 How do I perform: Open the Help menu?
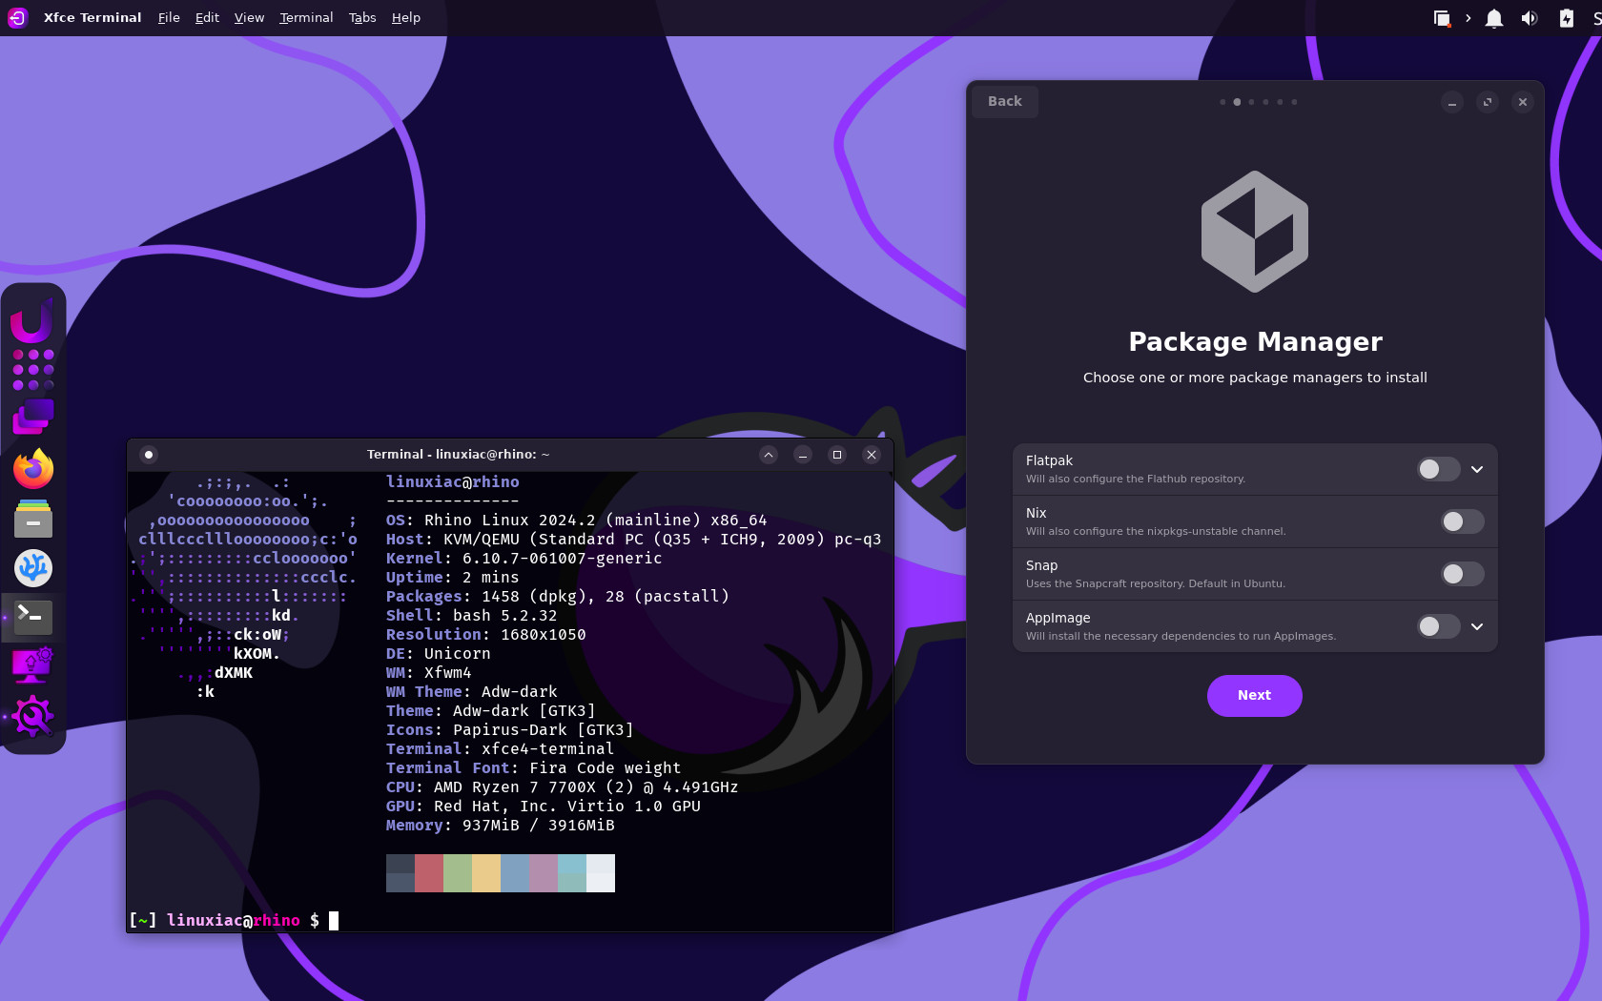[x=406, y=18]
